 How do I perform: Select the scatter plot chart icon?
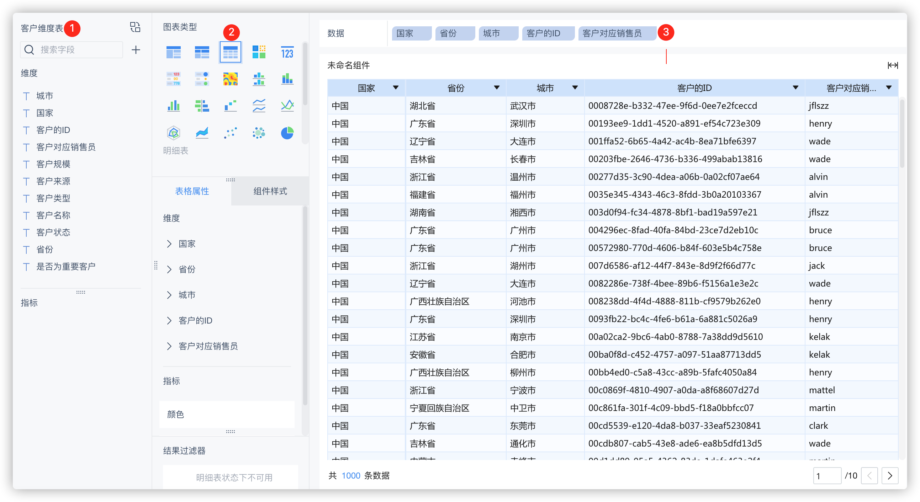[x=231, y=133]
